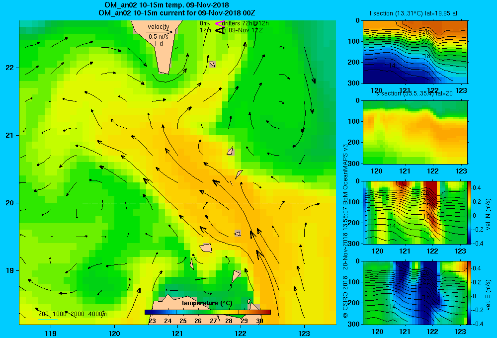Click temperature colorbar tick label 30
The width and height of the screenshot is (497, 338).
(x=259, y=321)
